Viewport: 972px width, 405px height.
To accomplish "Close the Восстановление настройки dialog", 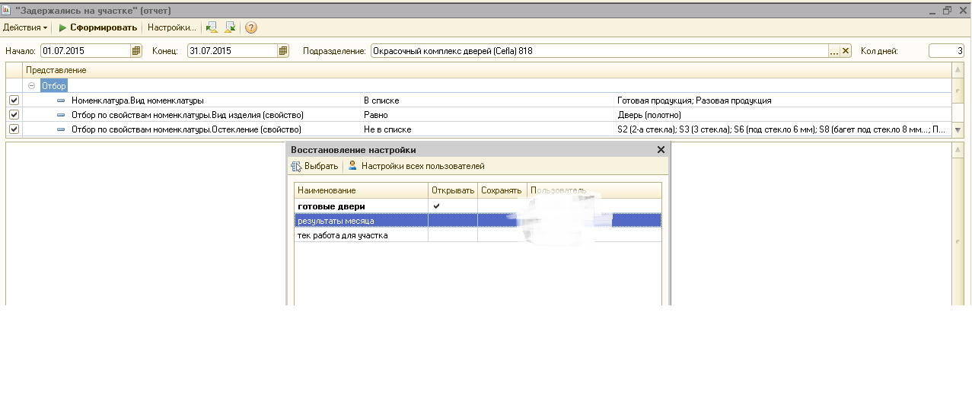I will (661, 150).
